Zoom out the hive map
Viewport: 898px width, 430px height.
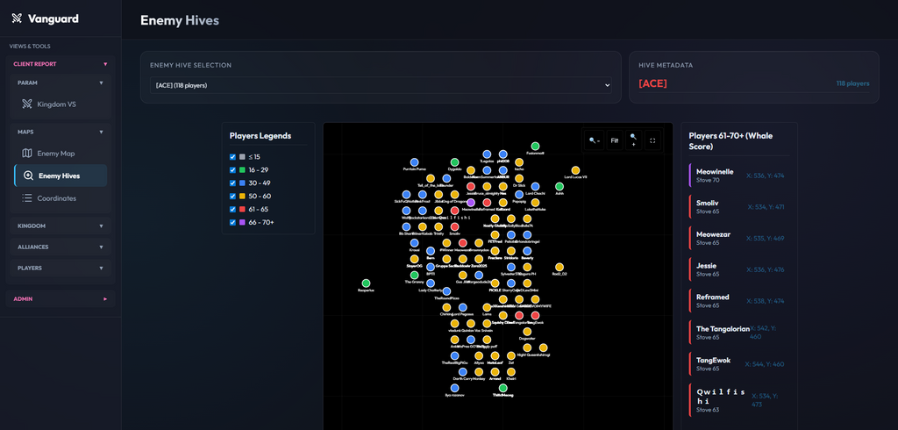coord(594,140)
